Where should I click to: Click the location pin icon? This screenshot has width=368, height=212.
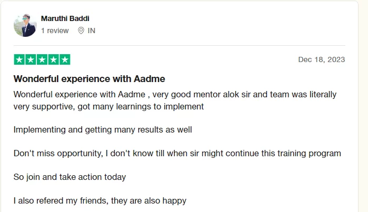pyautogui.click(x=81, y=31)
